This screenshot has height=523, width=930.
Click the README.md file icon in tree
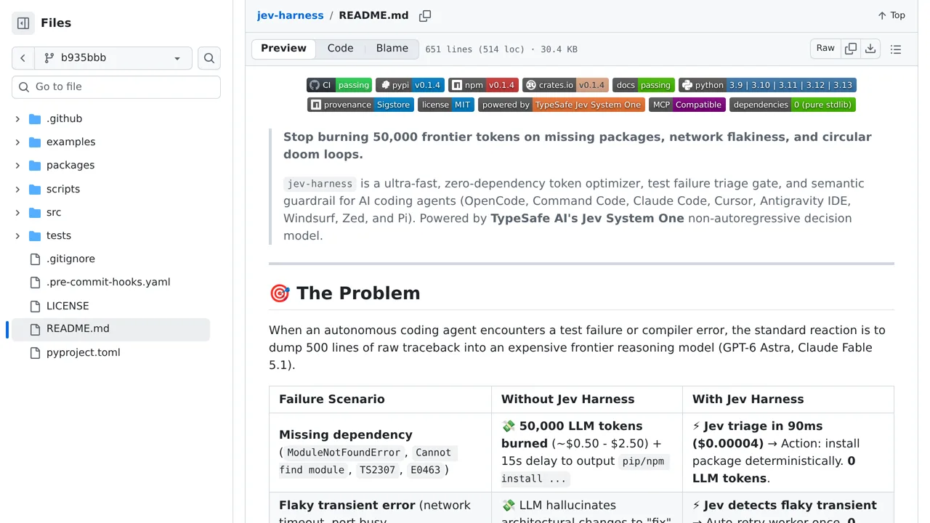(35, 329)
